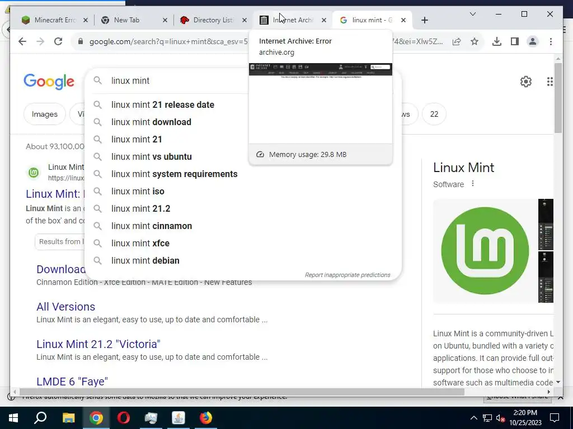Close the New Tab tab
Viewport: 573px width, 429px height.
click(165, 20)
